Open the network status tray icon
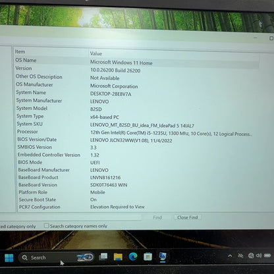The height and width of the screenshot is (274, 274). [x=251, y=256]
